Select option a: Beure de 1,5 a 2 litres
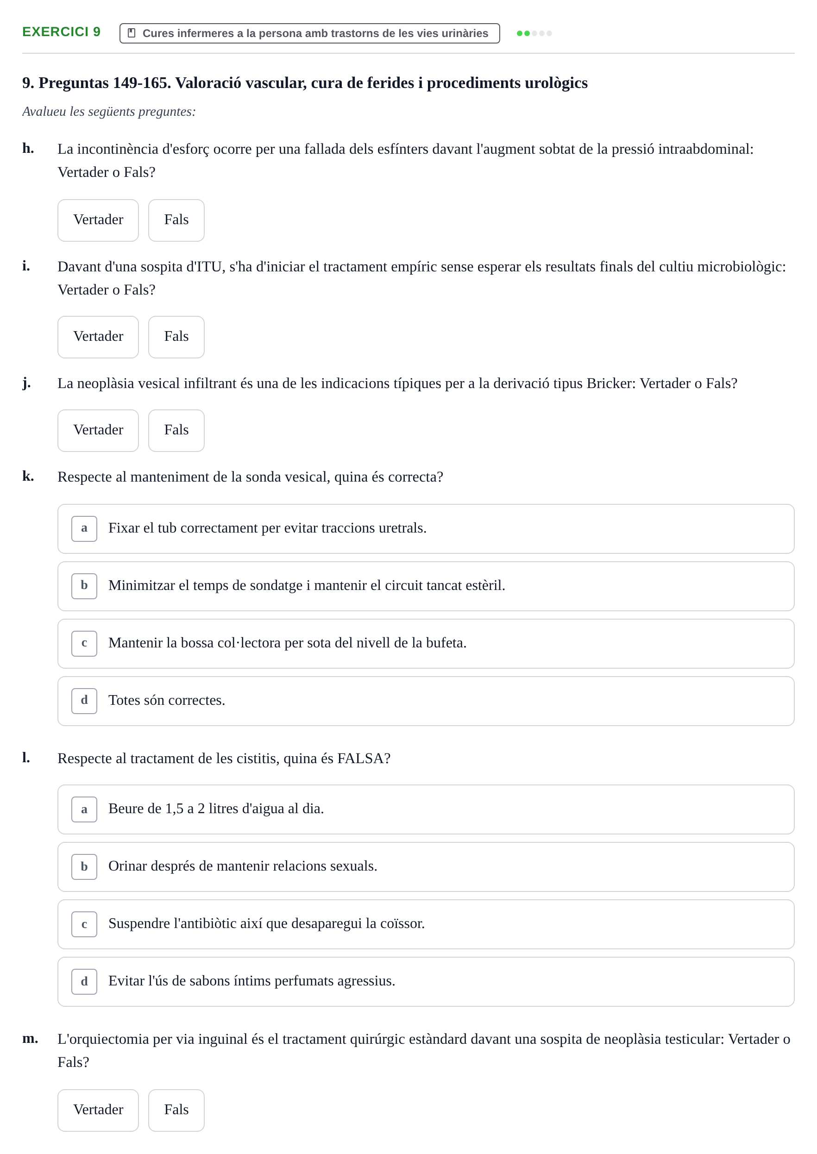 tap(426, 809)
